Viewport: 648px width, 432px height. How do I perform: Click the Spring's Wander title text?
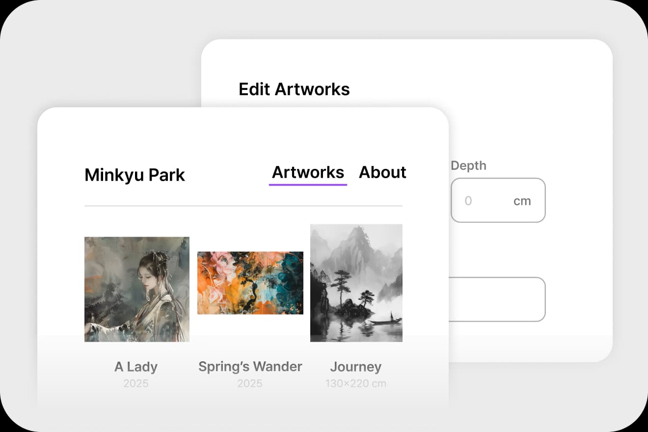coord(250,367)
